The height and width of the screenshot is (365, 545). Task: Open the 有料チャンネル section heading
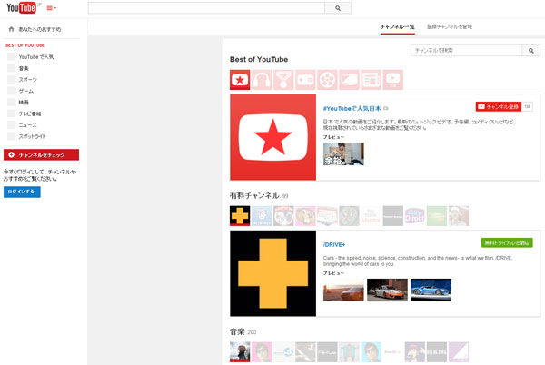[x=254, y=195]
